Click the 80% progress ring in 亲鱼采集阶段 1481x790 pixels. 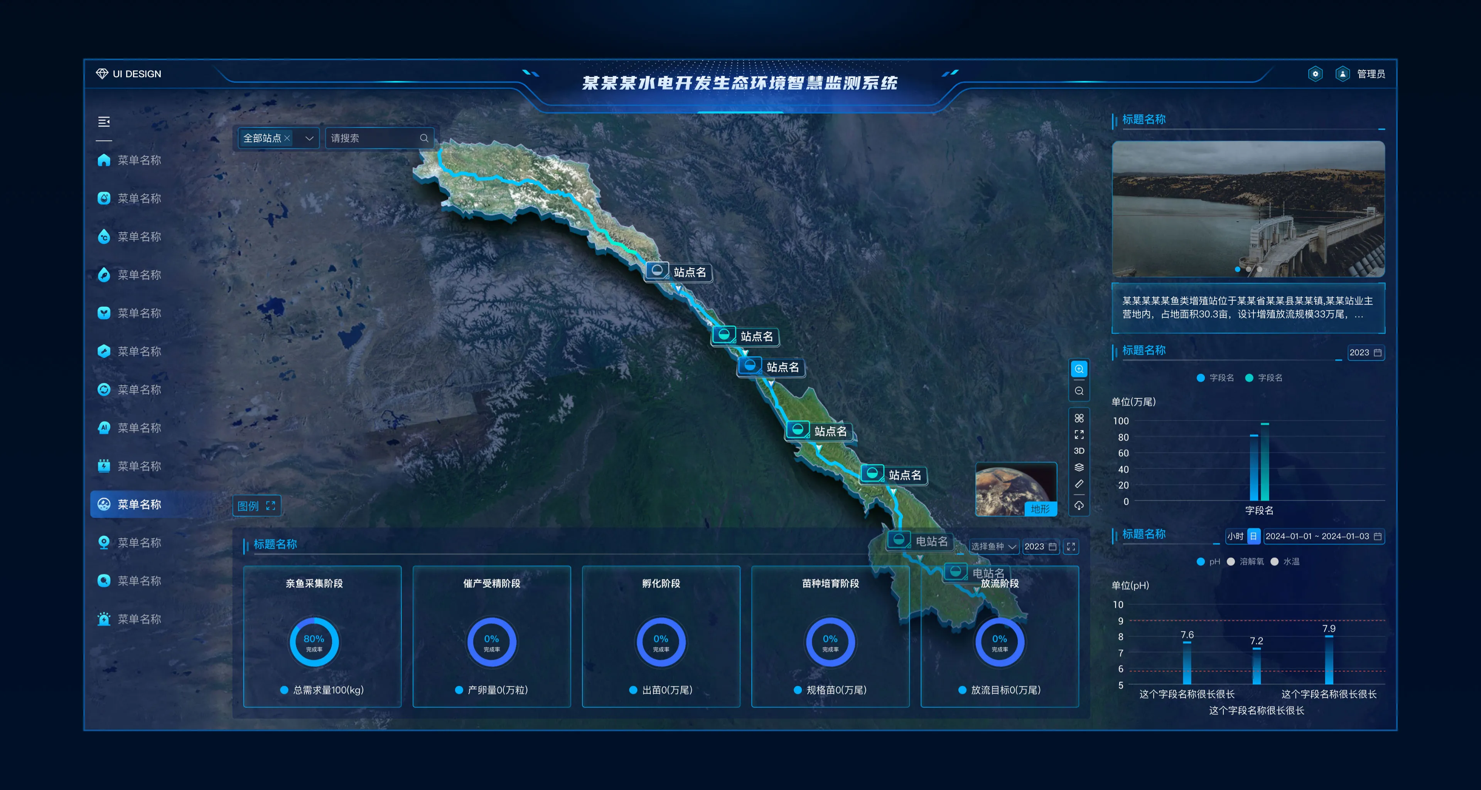click(x=314, y=641)
